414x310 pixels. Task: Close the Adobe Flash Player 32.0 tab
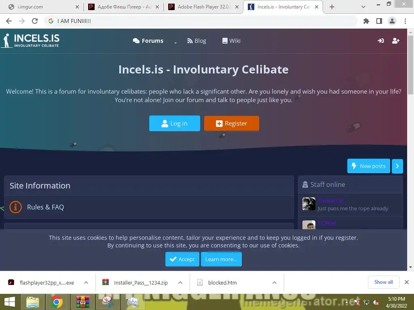pyautogui.click(x=237, y=7)
